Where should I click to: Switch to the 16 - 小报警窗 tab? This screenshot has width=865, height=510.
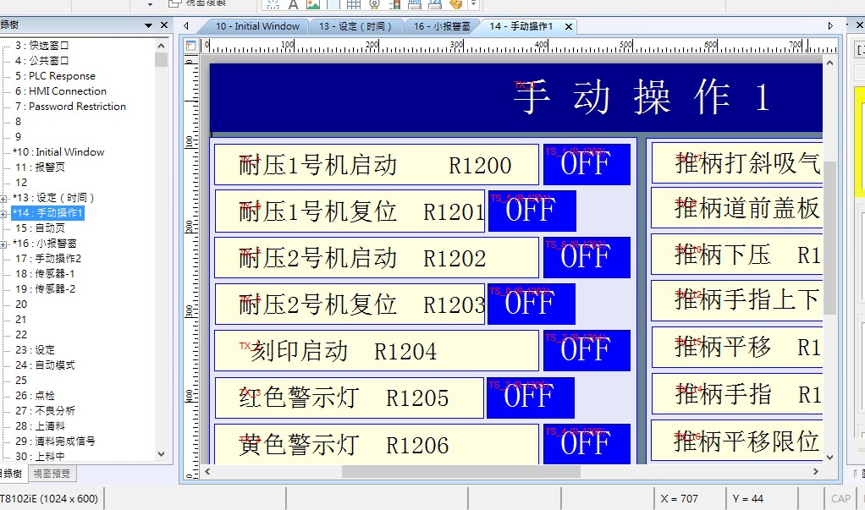[440, 26]
